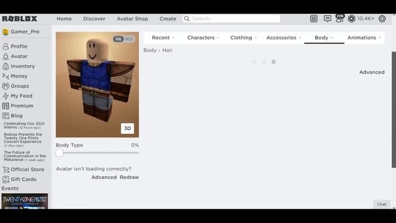Open the settings gear icon
Image resolution: width=396 pixels, height=223 pixels.
(382, 19)
